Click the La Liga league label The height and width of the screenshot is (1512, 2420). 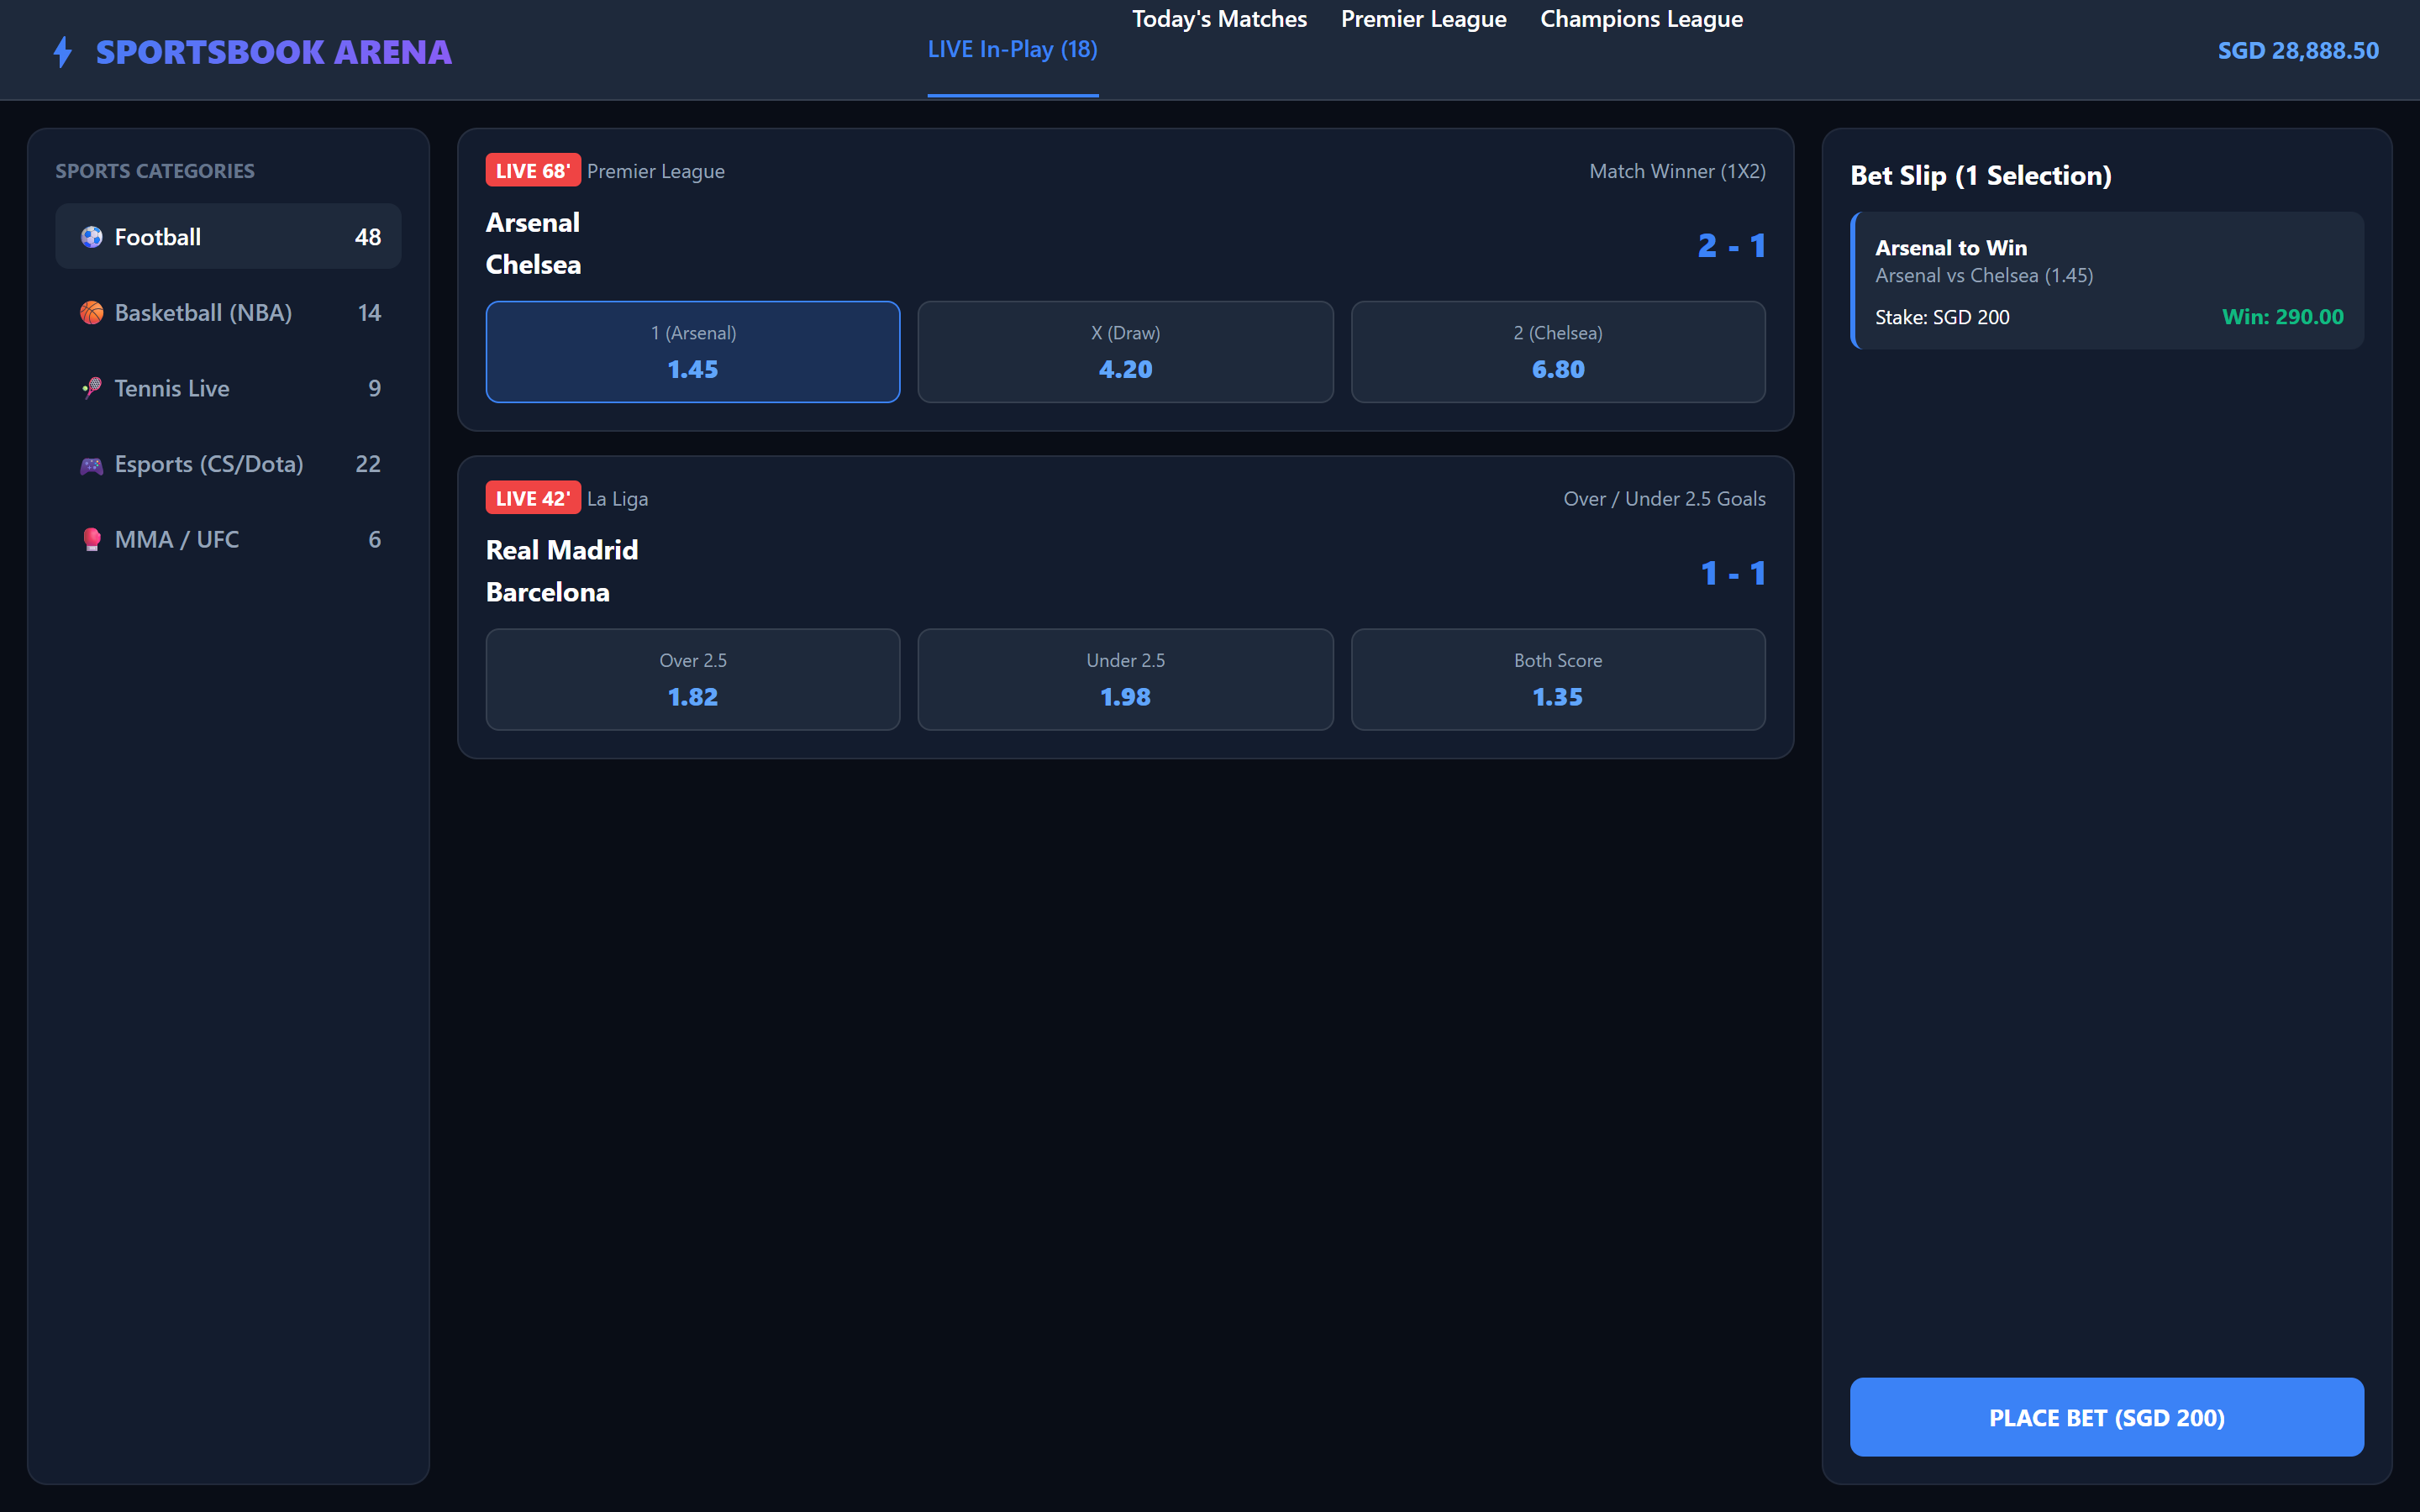click(617, 498)
